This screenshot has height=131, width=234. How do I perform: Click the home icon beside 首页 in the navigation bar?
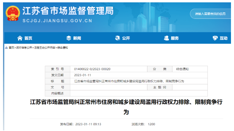[x=20, y=38]
